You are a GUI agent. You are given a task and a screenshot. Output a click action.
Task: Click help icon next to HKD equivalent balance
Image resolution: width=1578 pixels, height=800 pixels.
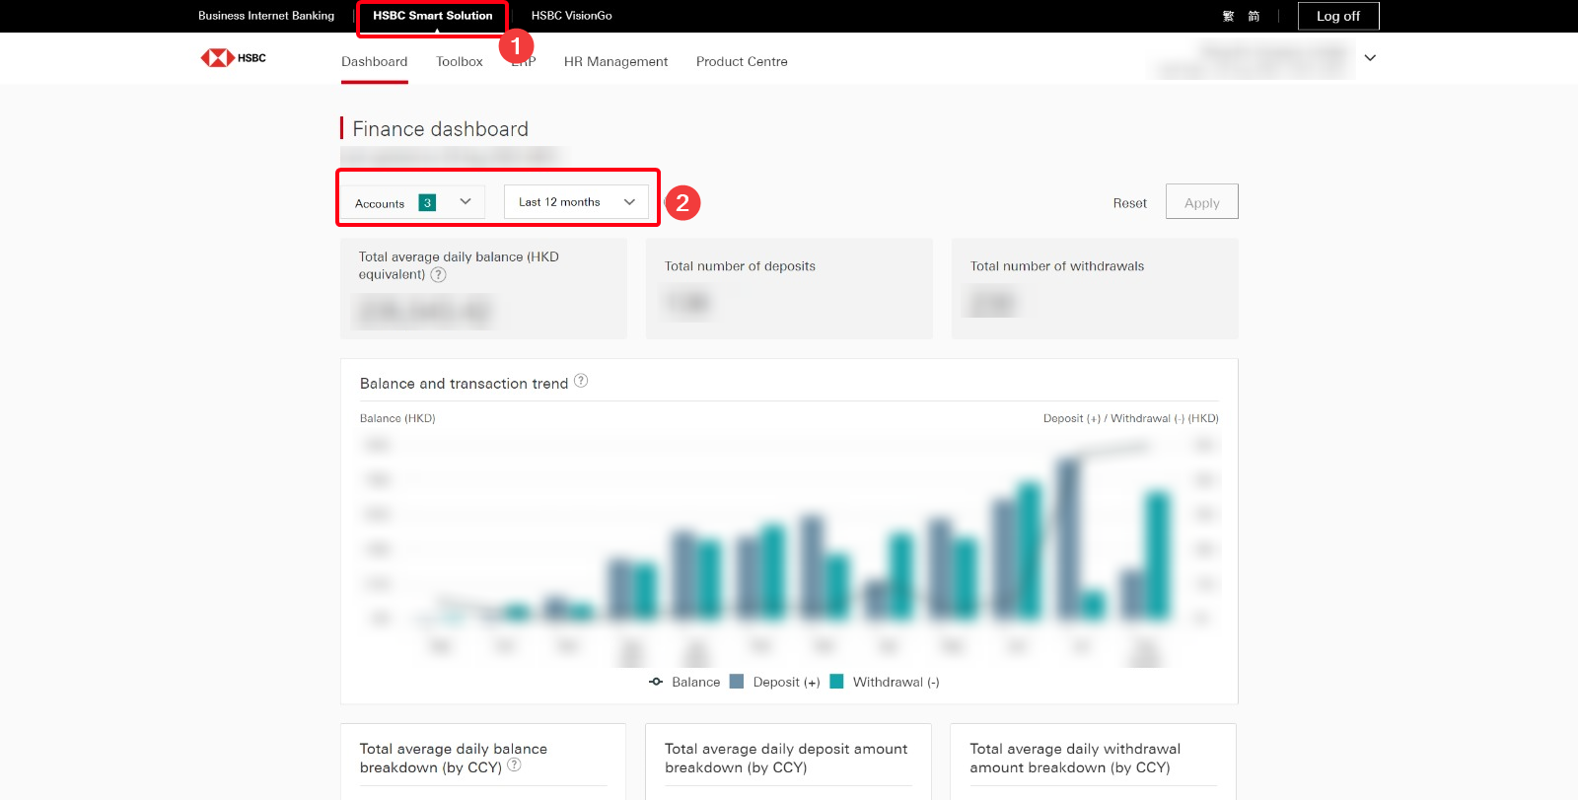pos(439,275)
